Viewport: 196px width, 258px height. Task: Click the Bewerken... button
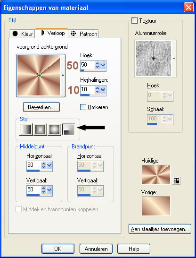click(41, 107)
